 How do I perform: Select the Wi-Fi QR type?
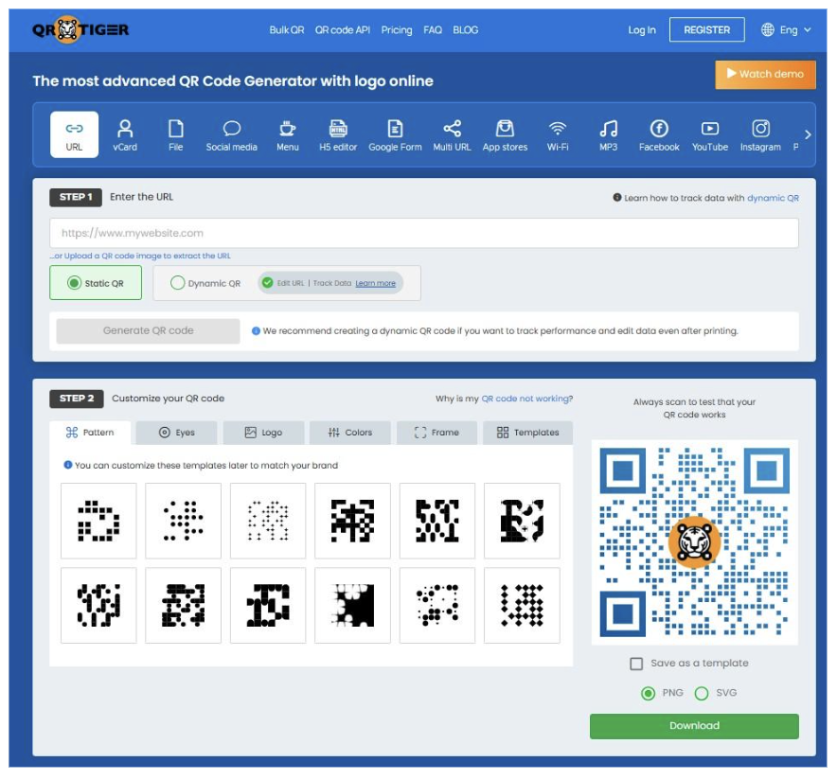tap(558, 135)
